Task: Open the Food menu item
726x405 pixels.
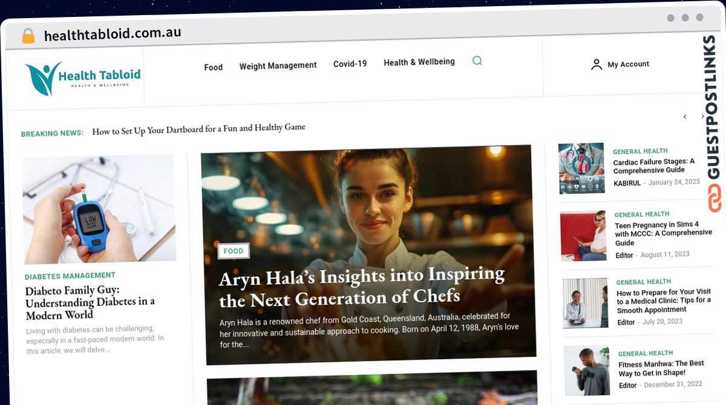Action: [x=213, y=67]
